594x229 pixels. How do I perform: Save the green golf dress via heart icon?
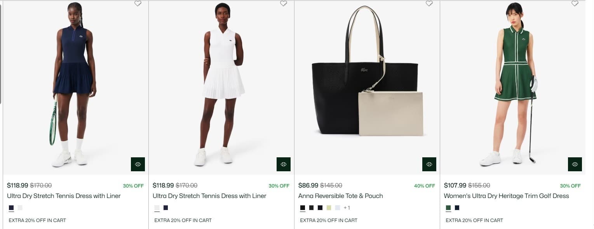pos(575,3)
